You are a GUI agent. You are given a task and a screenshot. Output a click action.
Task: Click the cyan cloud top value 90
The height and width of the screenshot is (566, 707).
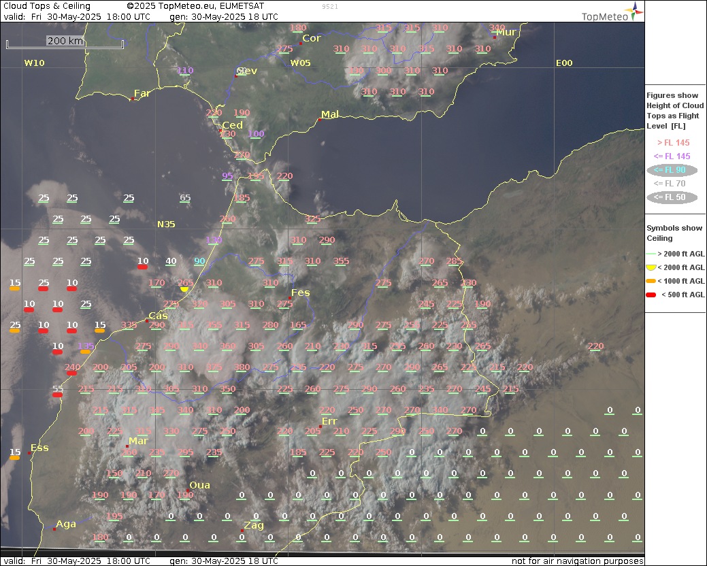(x=199, y=261)
